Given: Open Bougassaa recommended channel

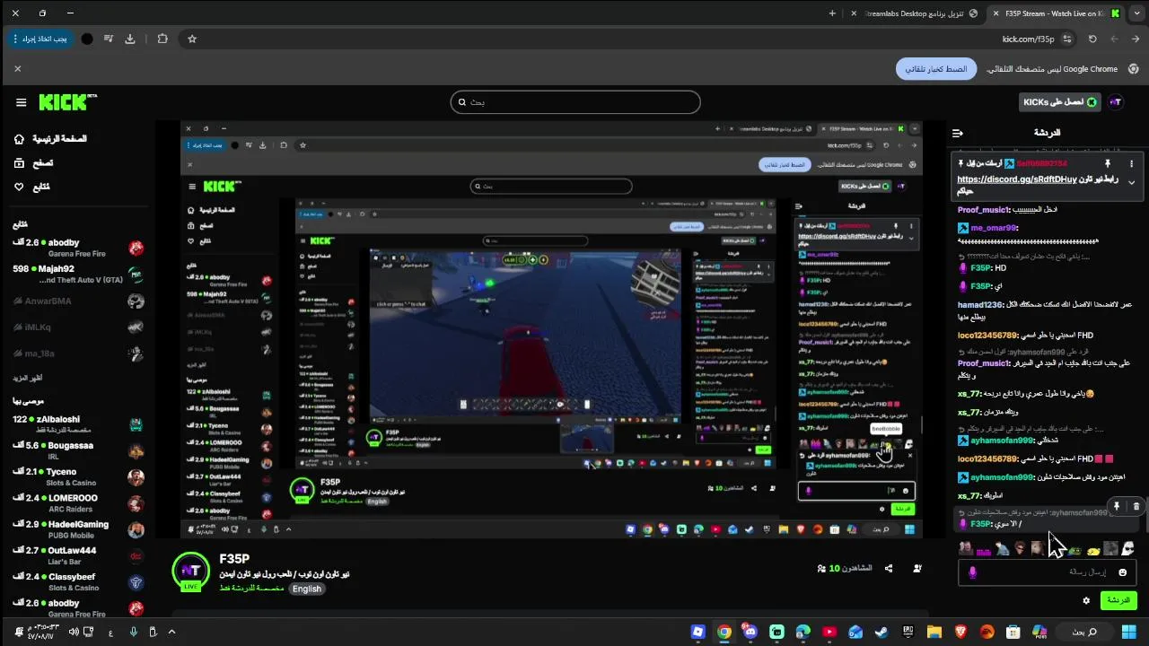Looking at the screenshot, I should point(77,450).
